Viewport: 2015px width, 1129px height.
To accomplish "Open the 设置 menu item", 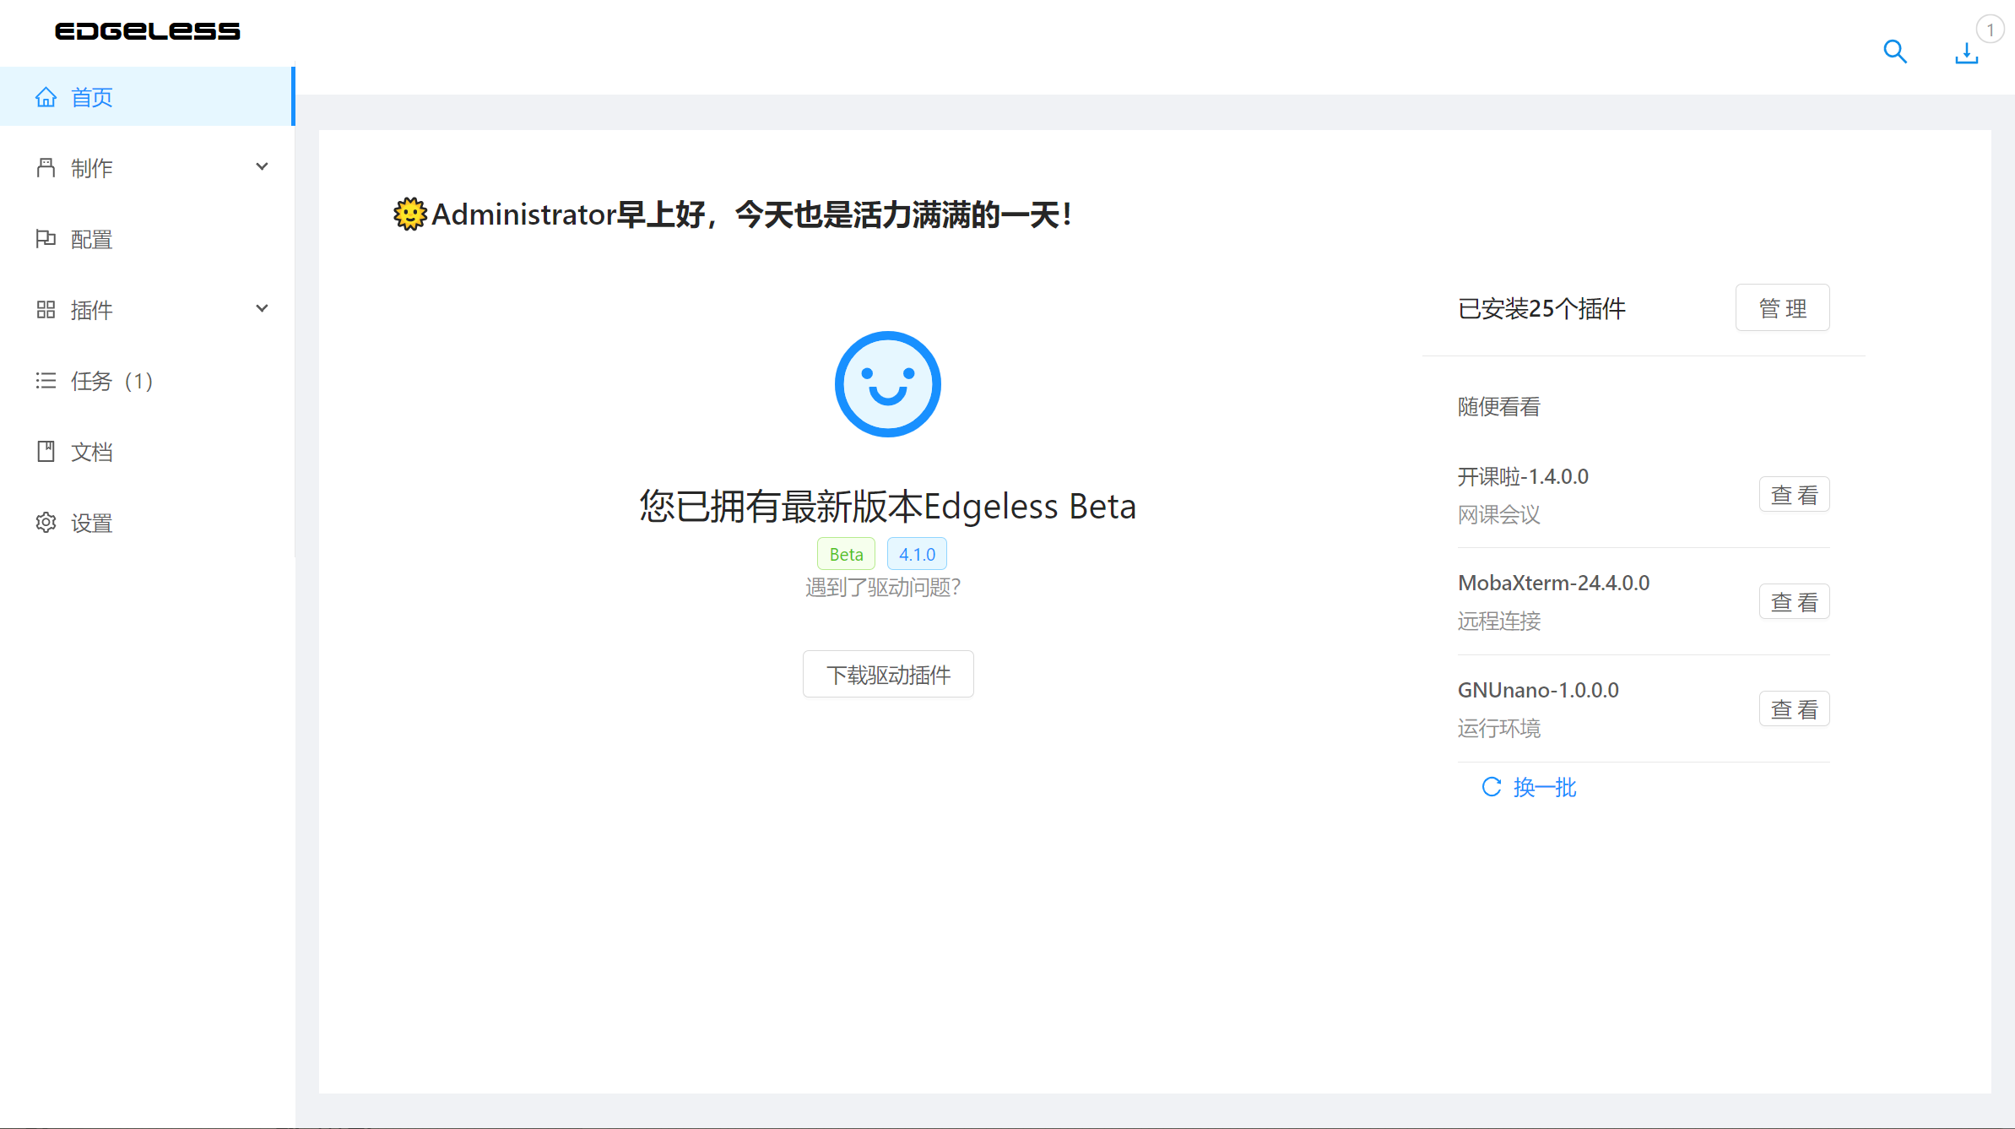I will (147, 523).
